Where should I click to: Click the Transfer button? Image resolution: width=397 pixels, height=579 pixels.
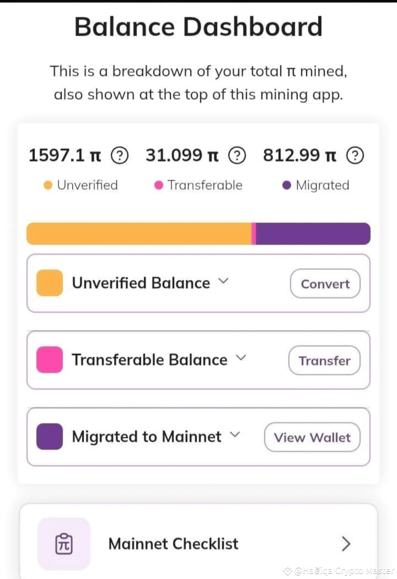(325, 361)
